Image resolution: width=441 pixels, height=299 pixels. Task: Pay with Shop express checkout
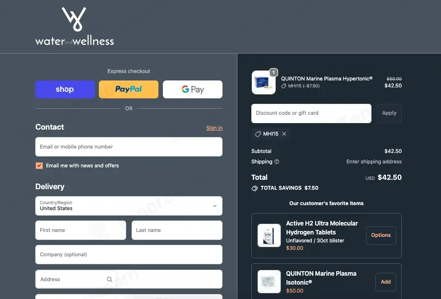(65, 89)
